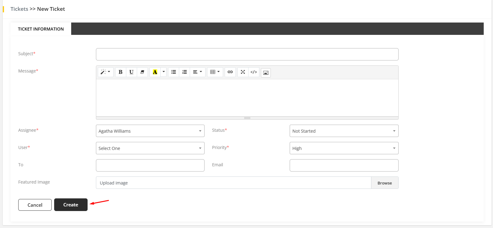Screen dimensions: 493x228
Task: Click the insert link icon
Action: point(230,72)
